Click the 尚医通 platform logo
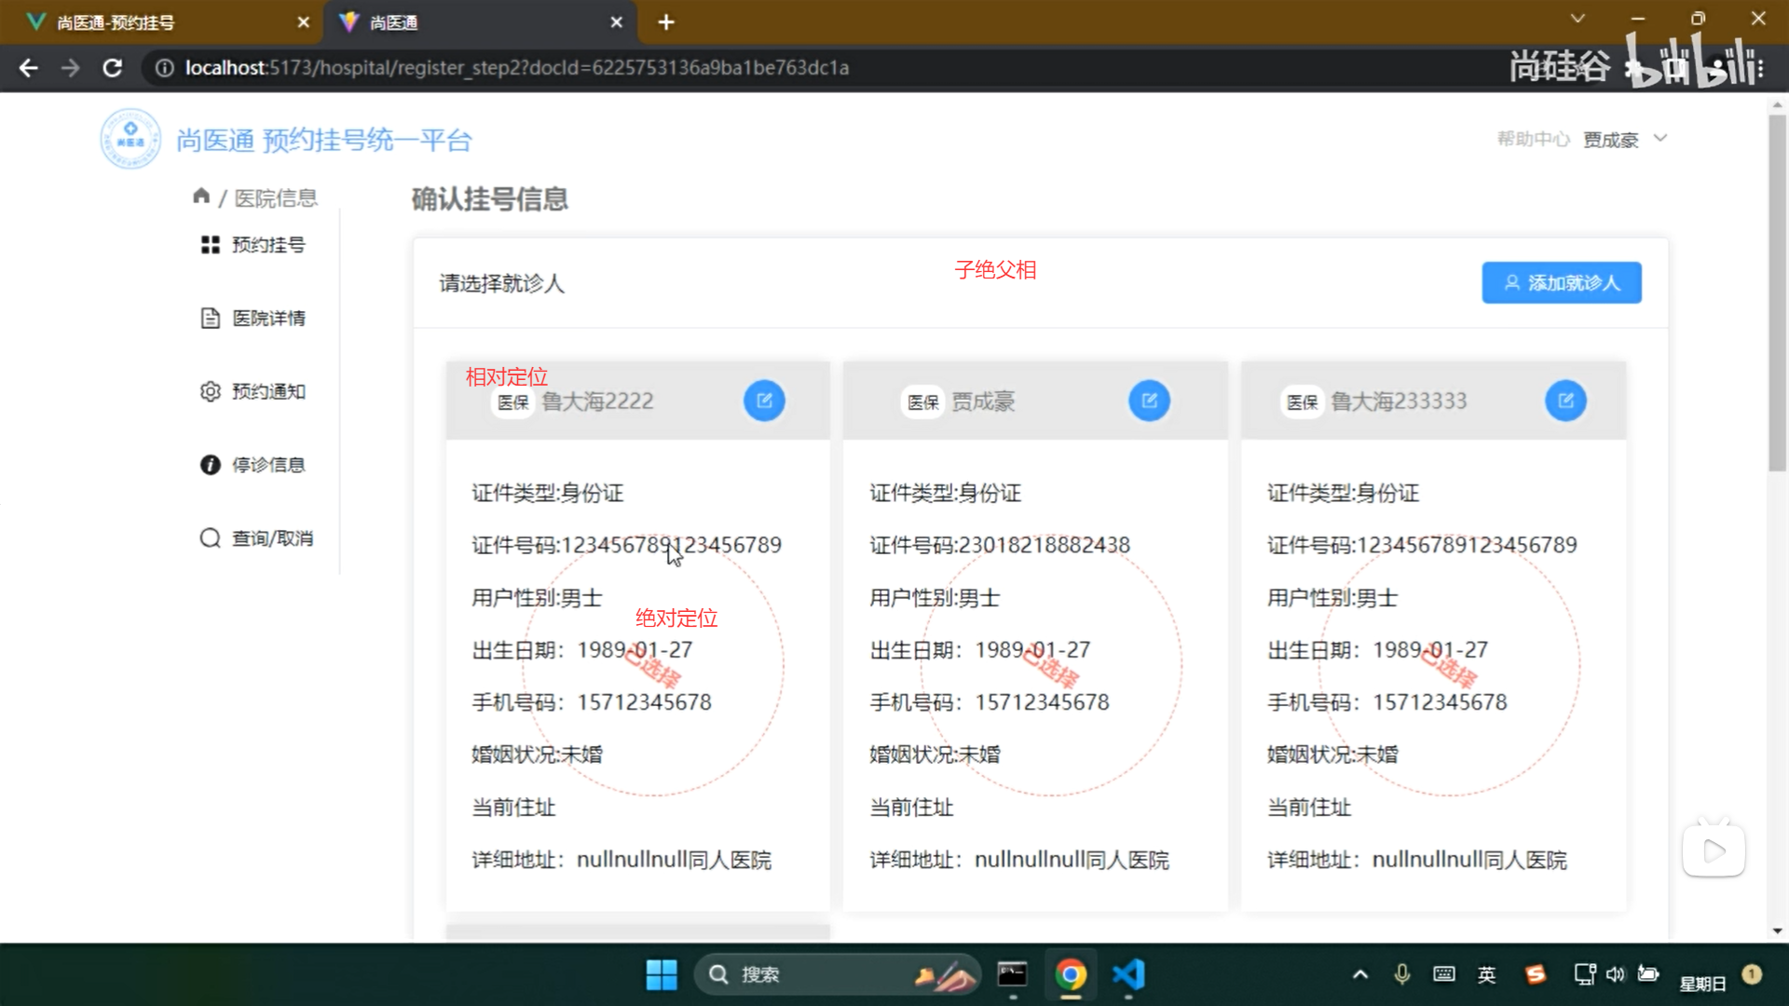The width and height of the screenshot is (1789, 1006). point(130,138)
